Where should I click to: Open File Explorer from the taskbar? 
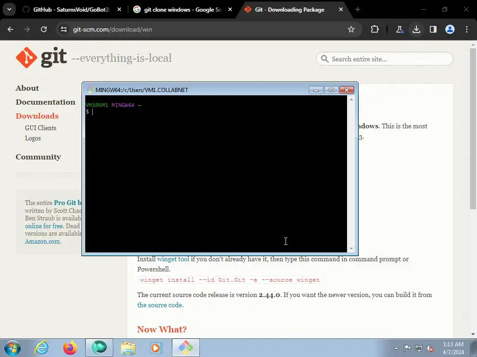coord(128,348)
